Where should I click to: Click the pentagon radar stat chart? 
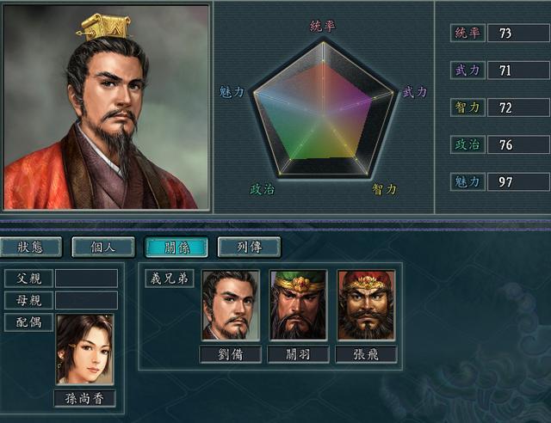click(x=324, y=109)
